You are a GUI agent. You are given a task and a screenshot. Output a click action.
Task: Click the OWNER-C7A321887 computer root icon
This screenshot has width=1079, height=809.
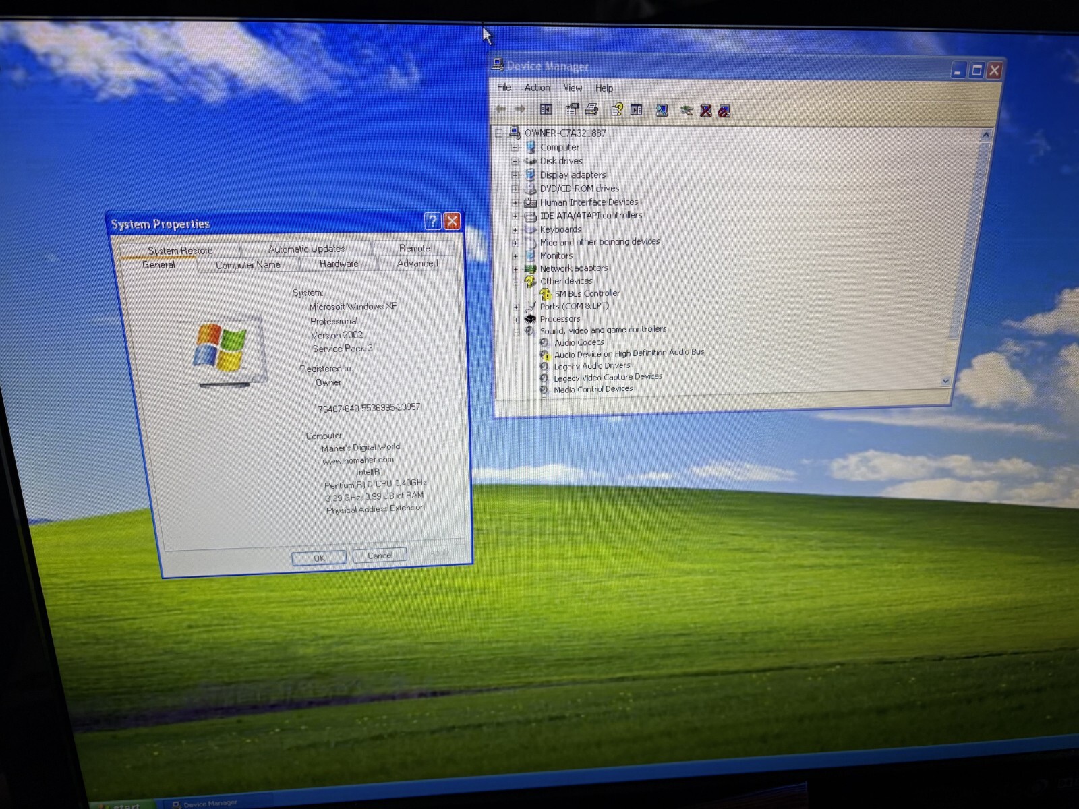tap(515, 133)
